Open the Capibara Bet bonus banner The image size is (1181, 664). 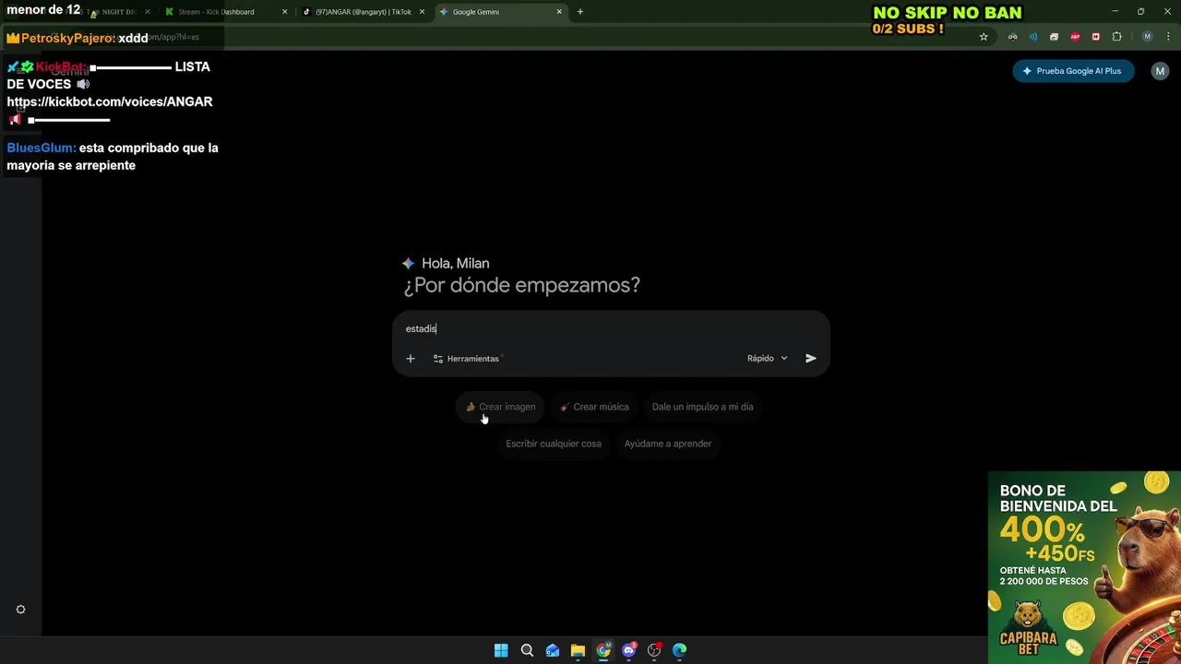coord(1084,567)
